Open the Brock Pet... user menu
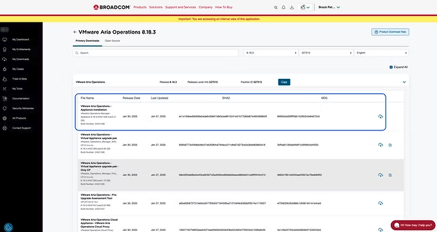The image size is (437, 232). pos(329,7)
